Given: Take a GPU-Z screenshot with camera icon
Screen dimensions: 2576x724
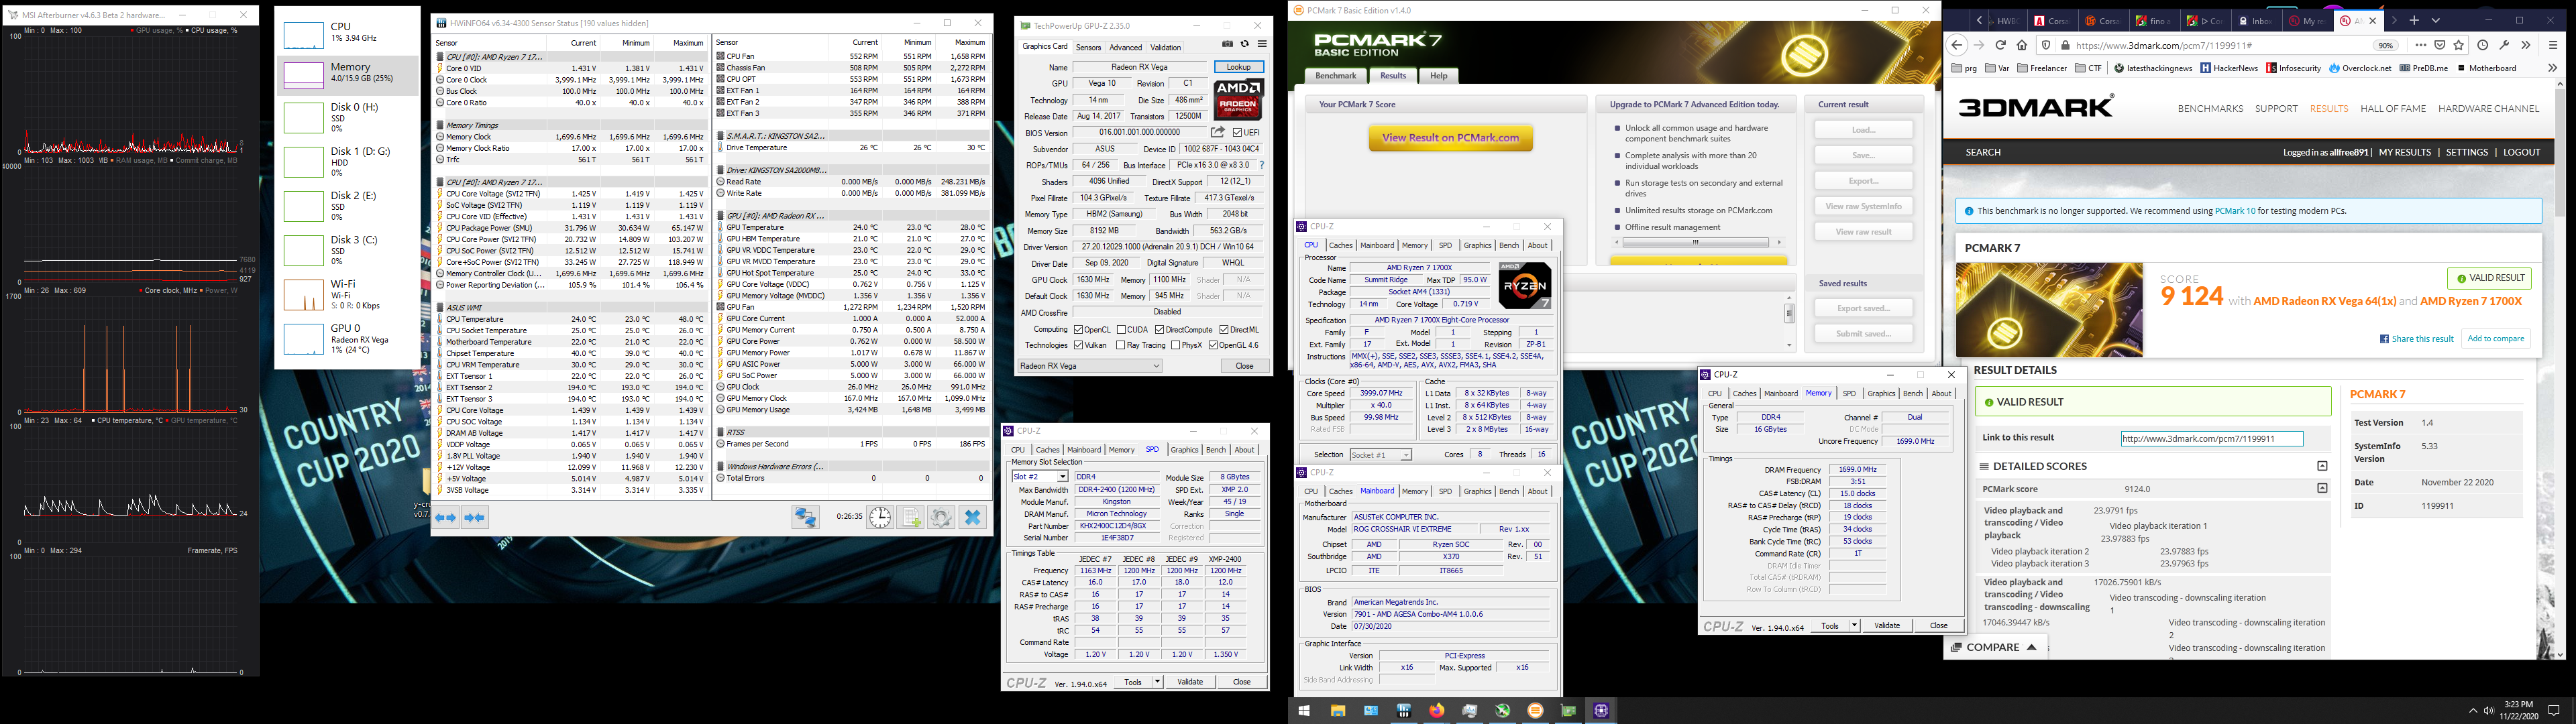Looking at the screenshot, I should [x=1227, y=44].
